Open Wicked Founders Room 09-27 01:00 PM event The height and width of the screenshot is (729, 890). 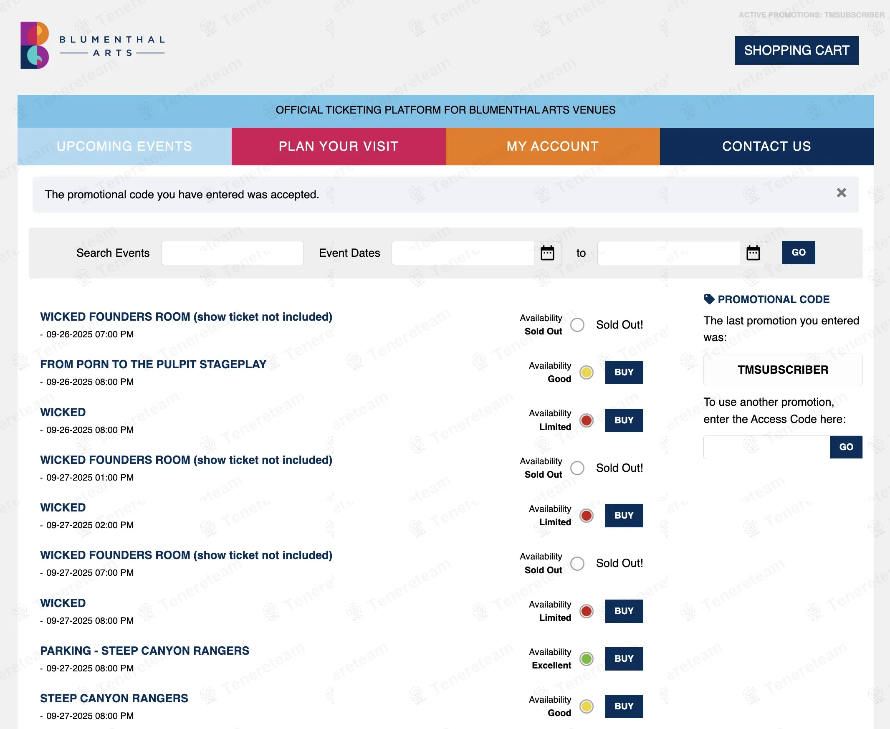(x=186, y=460)
